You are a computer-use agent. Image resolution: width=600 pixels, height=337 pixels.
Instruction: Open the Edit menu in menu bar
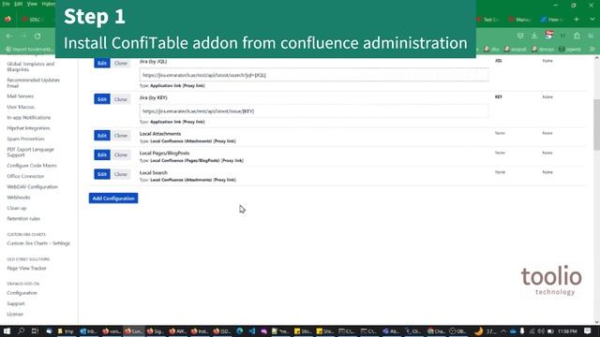tap(19, 4)
